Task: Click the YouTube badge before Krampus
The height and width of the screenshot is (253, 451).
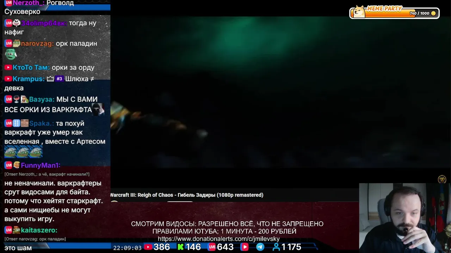Action: coord(8,79)
